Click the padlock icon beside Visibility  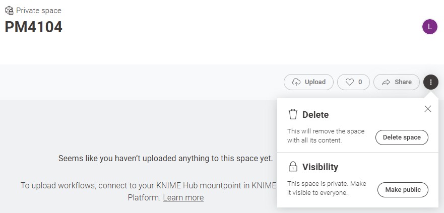(293, 167)
